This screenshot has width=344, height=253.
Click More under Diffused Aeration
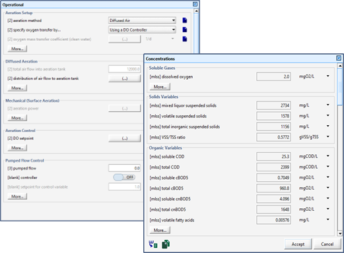coord(17,88)
